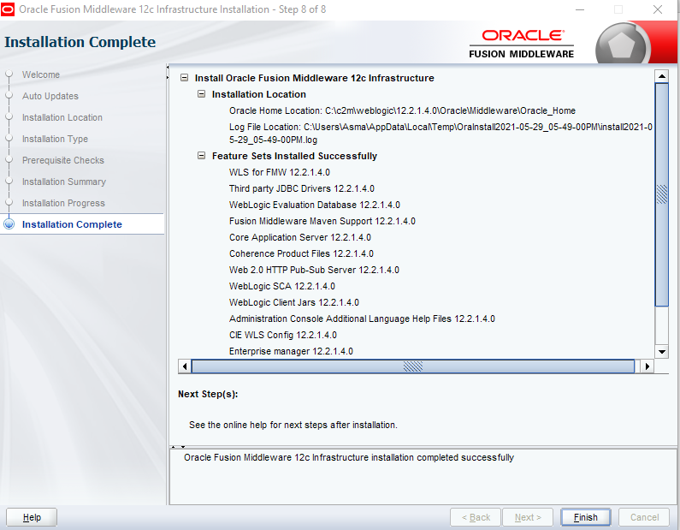Viewport: 680px width, 530px height.
Task: Select the Oracle Home Location row
Action: [x=402, y=110]
